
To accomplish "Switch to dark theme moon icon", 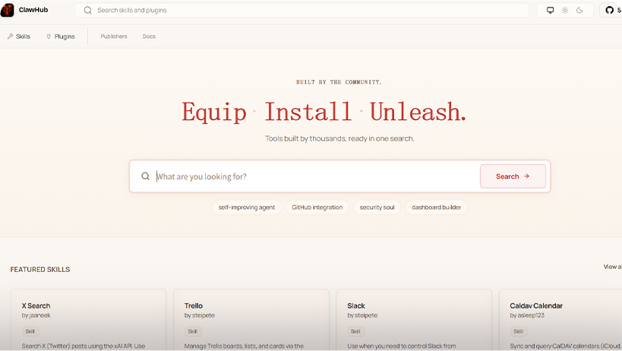I will point(579,11).
